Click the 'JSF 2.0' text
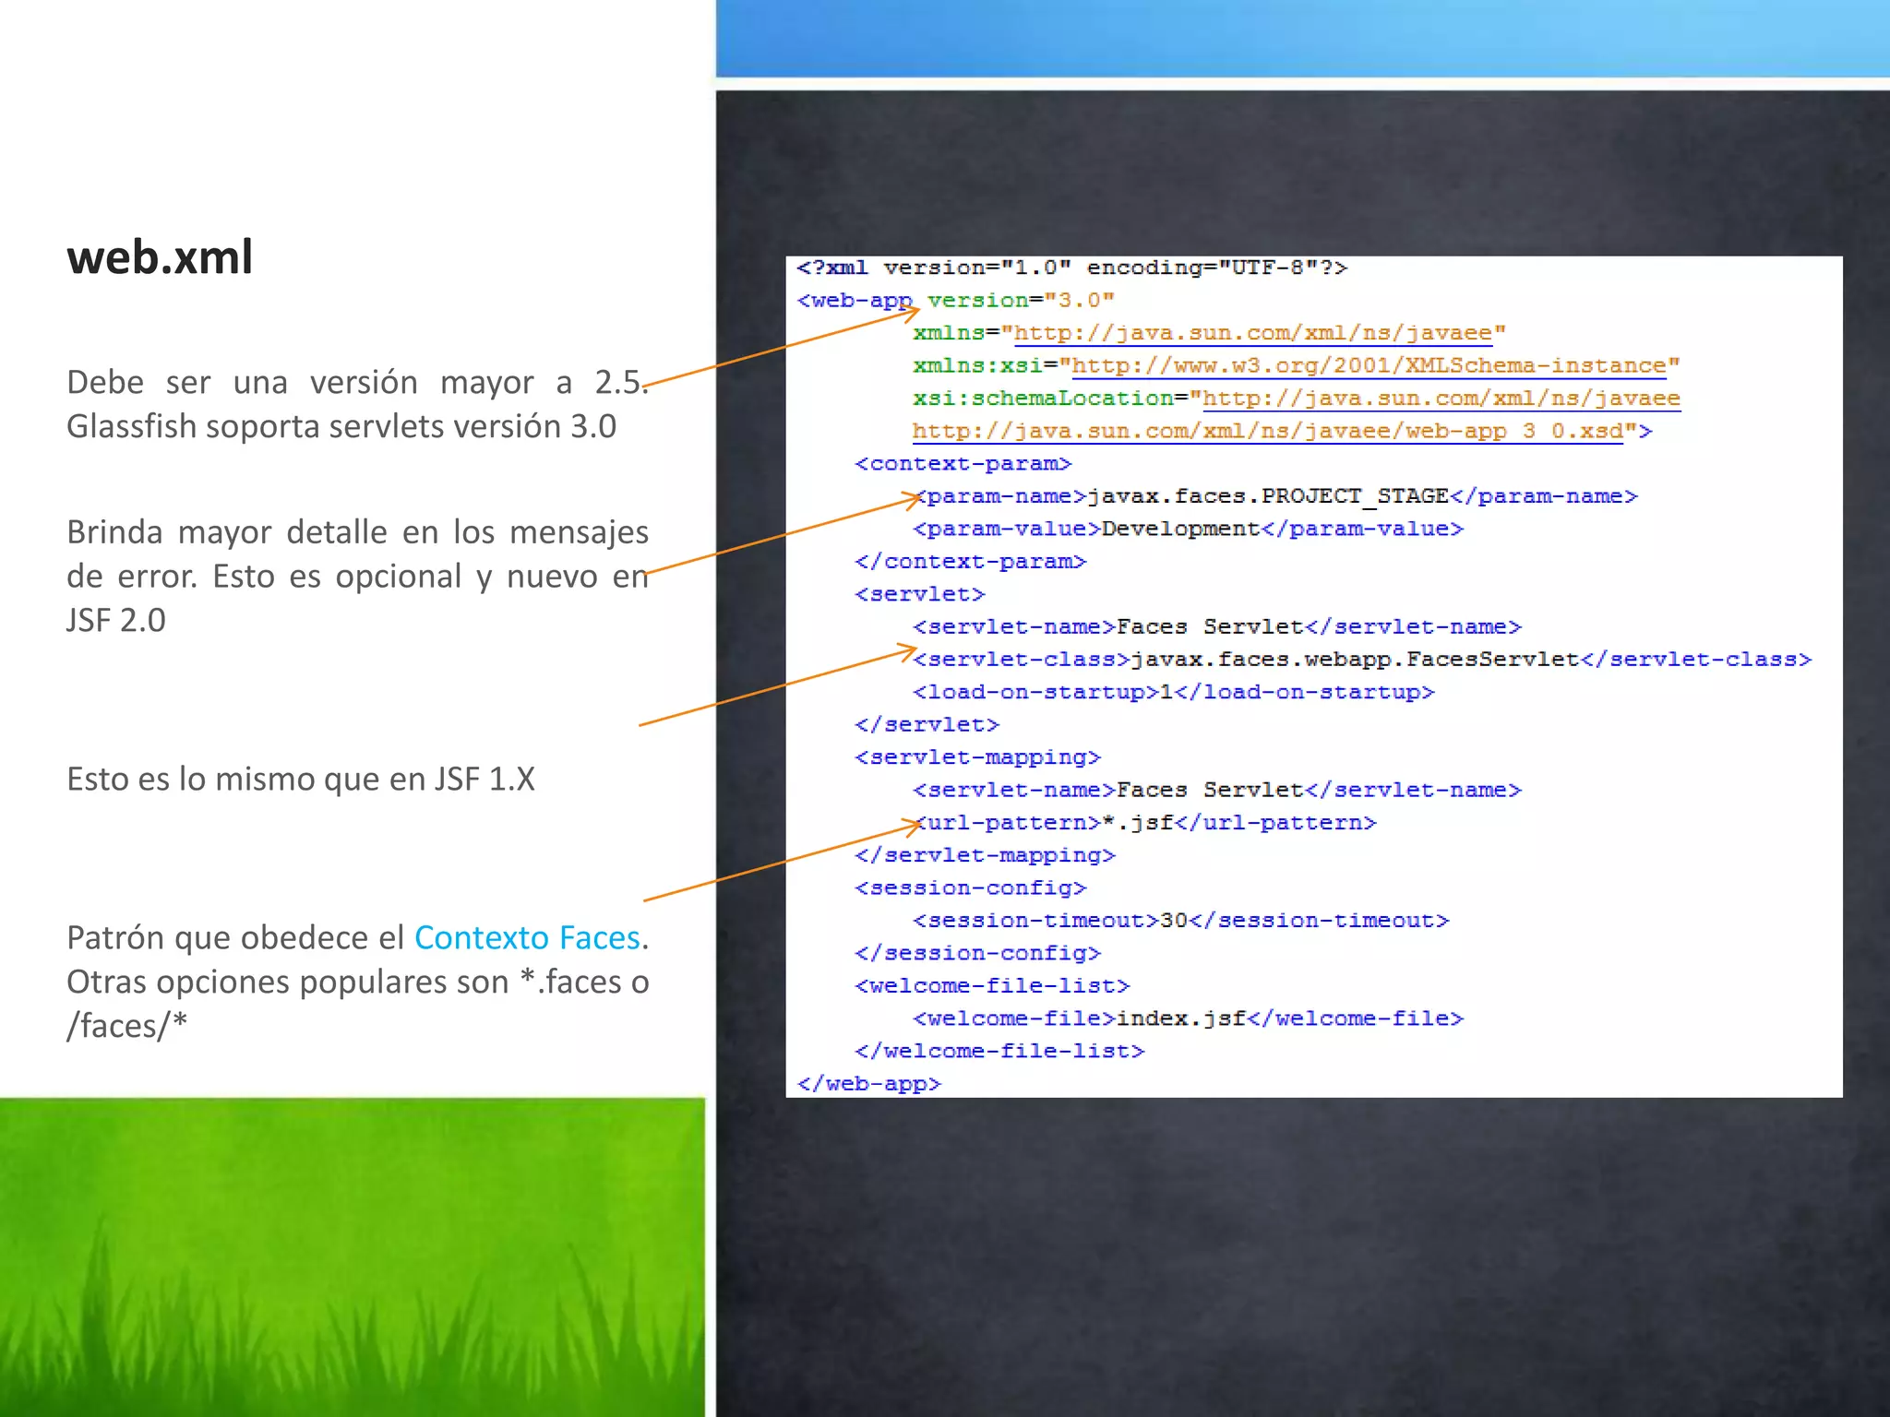Viewport: 1890px width, 1417px height. point(116,620)
